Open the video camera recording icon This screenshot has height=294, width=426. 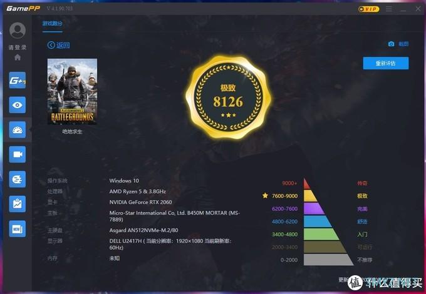[x=18, y=154]
